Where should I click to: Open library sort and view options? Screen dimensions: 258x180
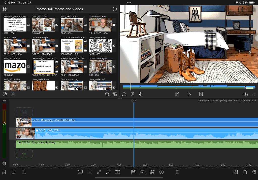[x=115, y=94]
